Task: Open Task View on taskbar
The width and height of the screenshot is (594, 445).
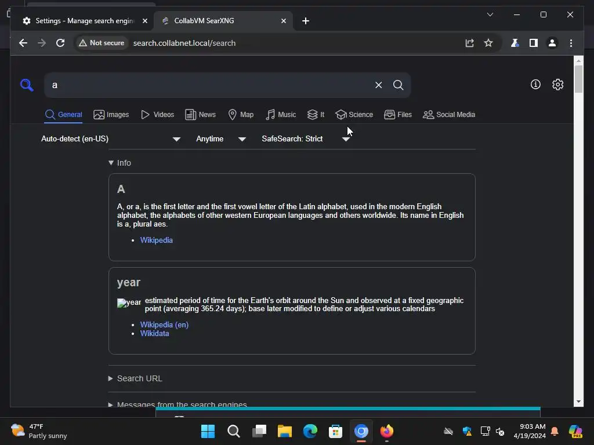Action: (x=259, y=431)
